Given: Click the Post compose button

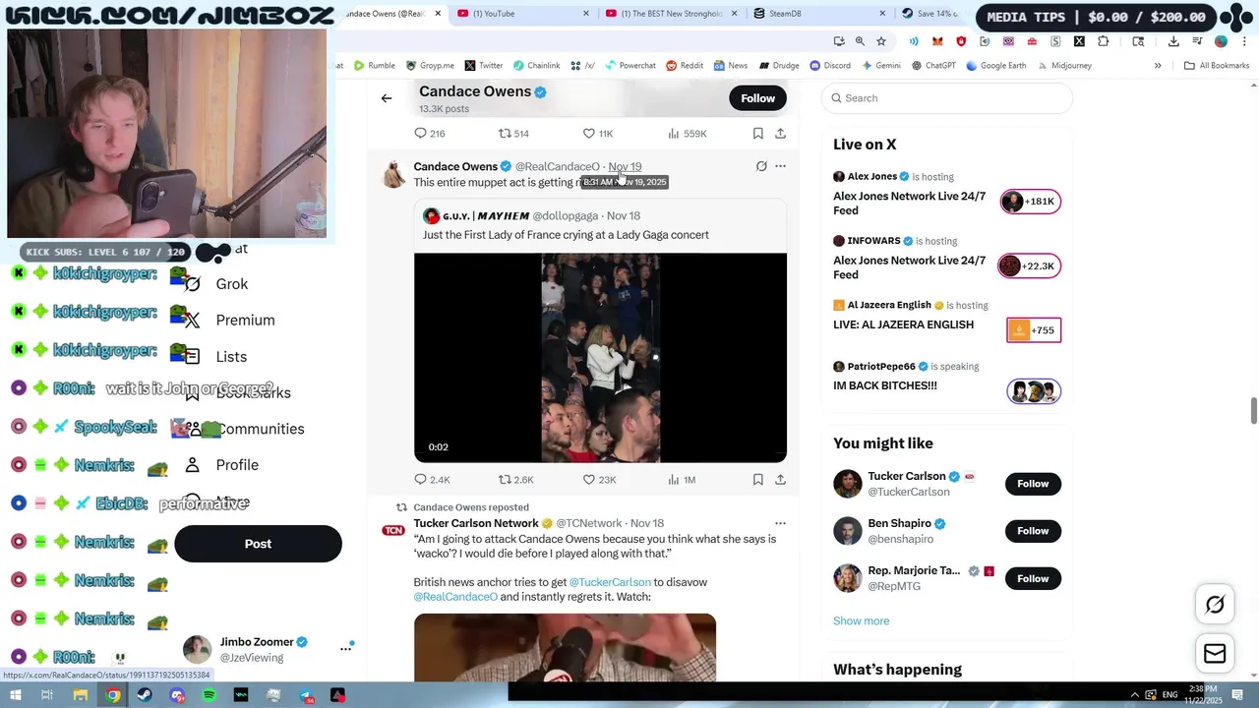Looking at the screenshot, I should coord(258,544).
